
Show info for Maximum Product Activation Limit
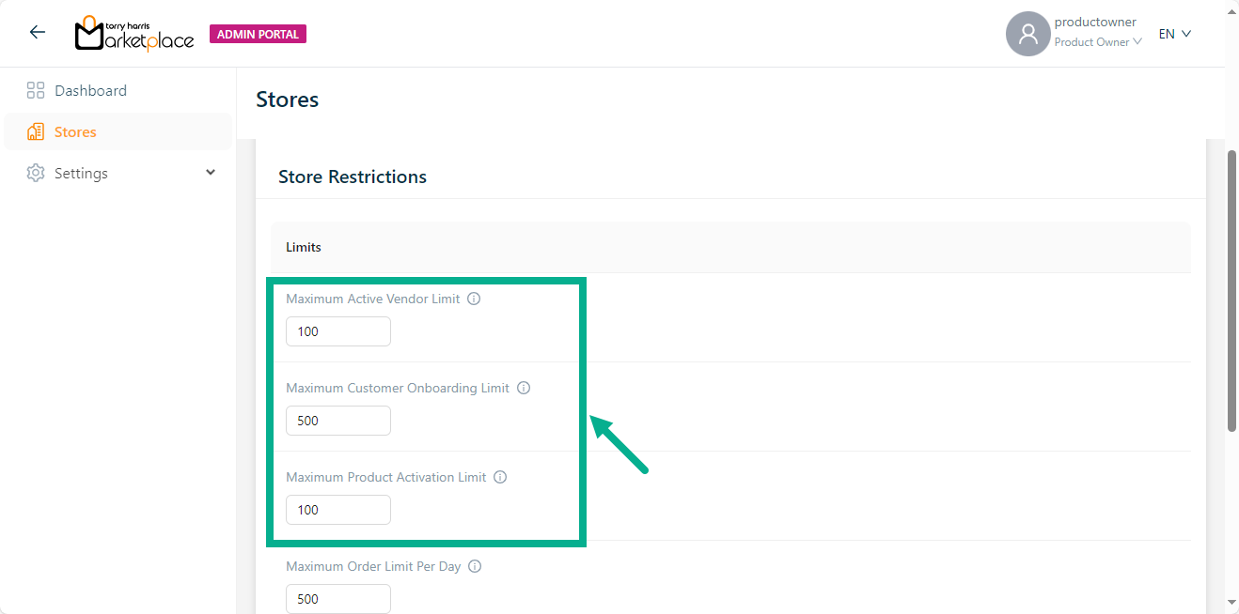point(500,478)
